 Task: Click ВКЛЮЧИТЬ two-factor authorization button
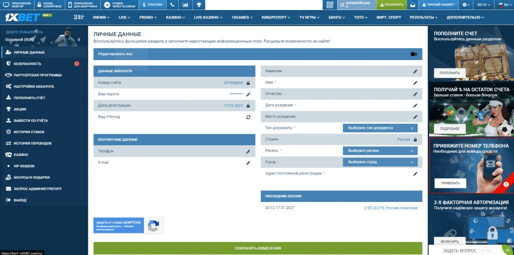tap(450, 242)
